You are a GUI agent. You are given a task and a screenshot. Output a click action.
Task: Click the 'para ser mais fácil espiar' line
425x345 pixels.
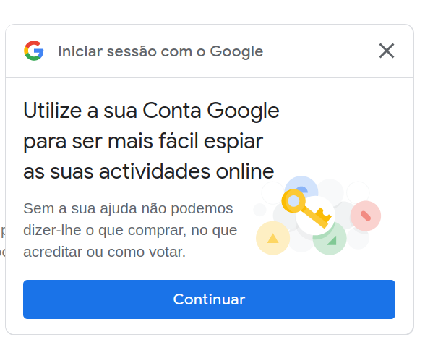click(143, 141)
